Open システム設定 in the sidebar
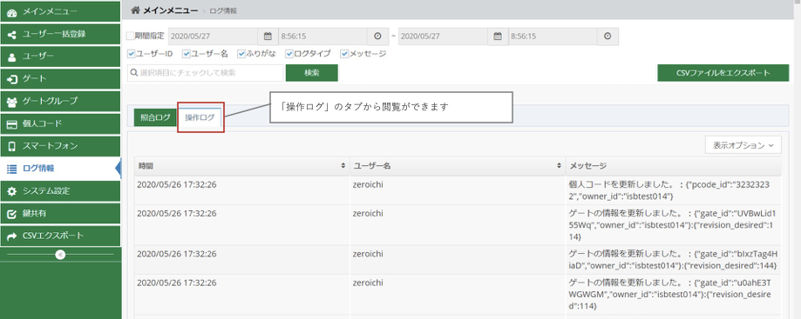 [60, 191]
